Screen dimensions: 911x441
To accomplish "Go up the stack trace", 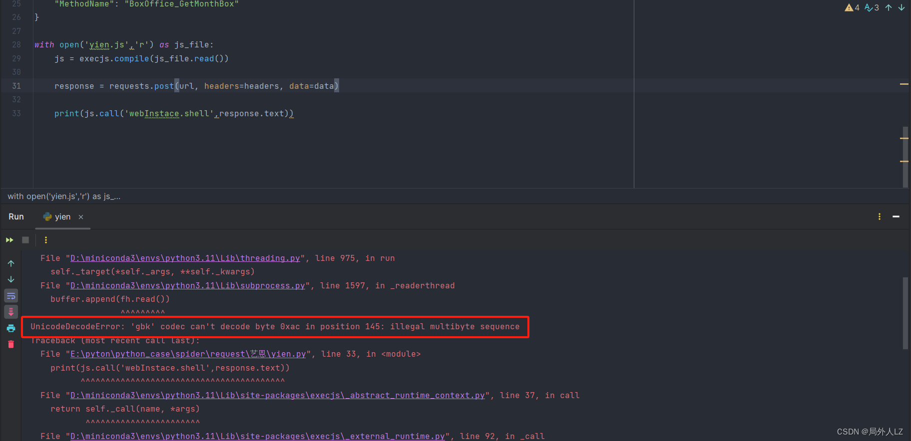I will tap(11, 263).
